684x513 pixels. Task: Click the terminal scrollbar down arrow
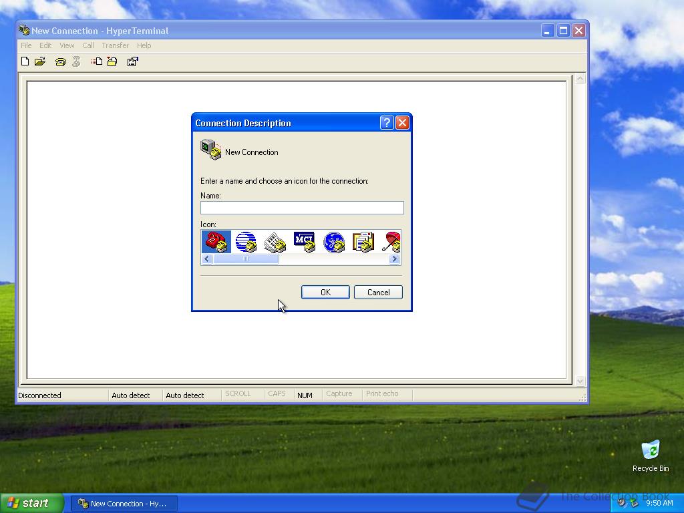point(580,381)
